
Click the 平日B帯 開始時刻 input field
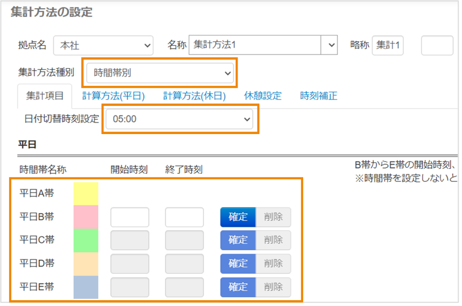coord(130,217)
